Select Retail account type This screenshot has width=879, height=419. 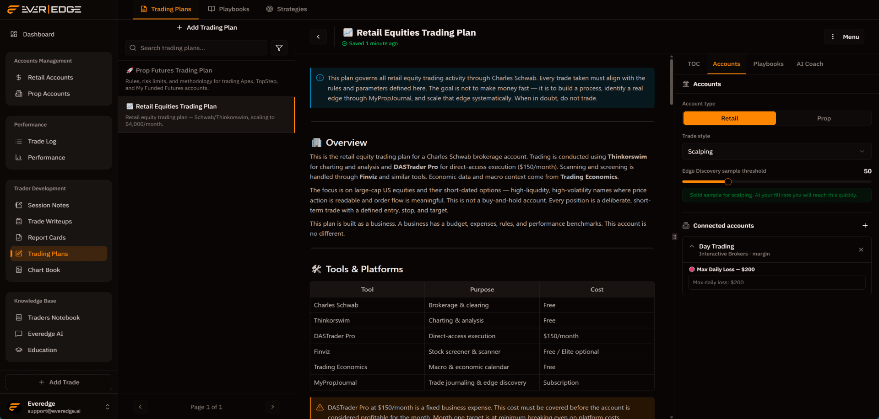coord(729,118)
